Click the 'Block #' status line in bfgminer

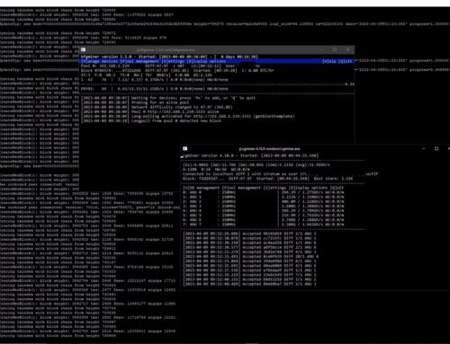177,71
